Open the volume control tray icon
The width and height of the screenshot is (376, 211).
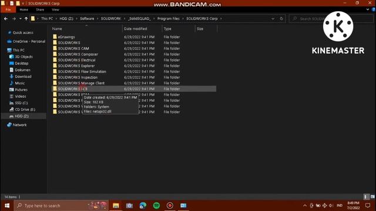pyautogui.click(x=331, y=206)
